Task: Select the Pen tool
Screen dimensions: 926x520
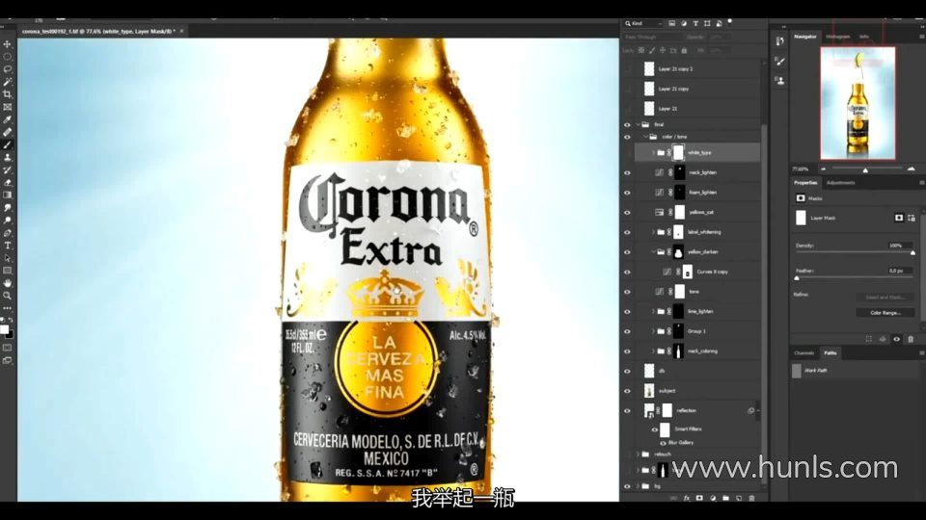Action: [7, 233]
